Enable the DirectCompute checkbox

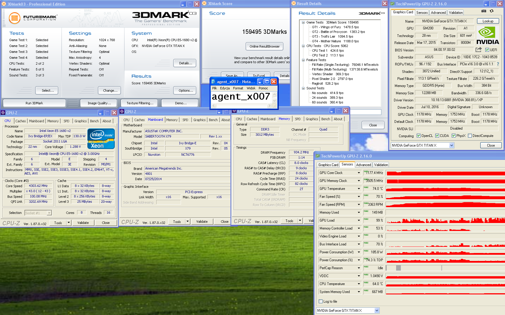coord(470,136)
